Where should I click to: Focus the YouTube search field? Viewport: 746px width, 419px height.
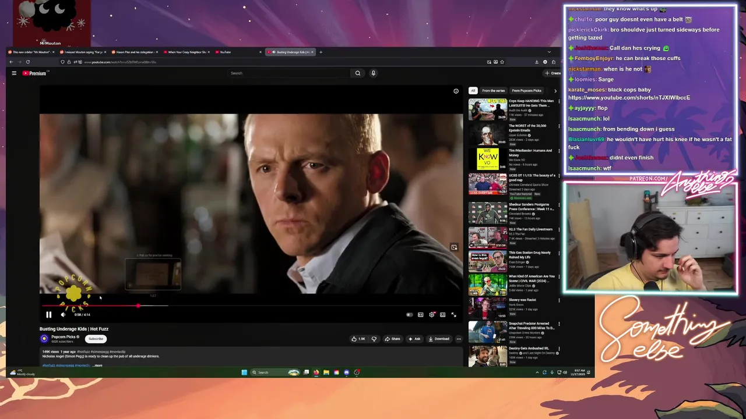[x=288, y=73]
